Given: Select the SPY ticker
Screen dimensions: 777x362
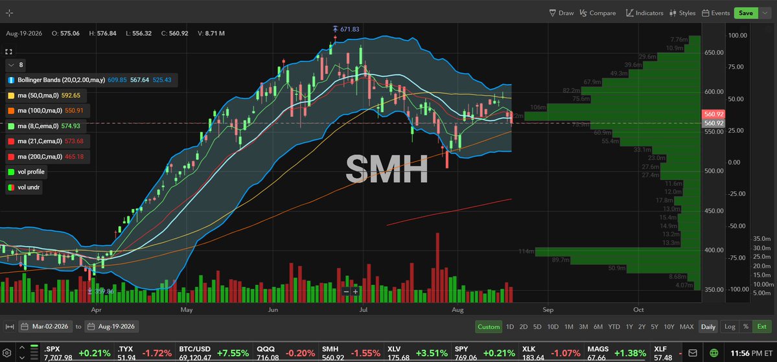Looking at the screenshot, I should (x=485, y=353).
